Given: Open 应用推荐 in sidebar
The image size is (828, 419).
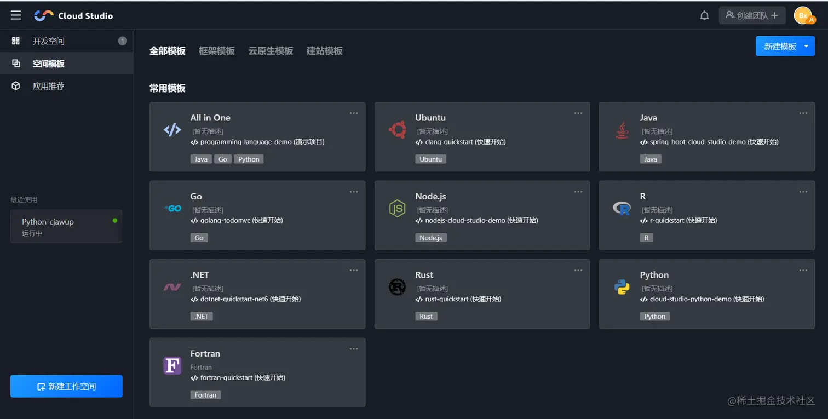Looking at the screenshot, I should (x=67, y=86).
